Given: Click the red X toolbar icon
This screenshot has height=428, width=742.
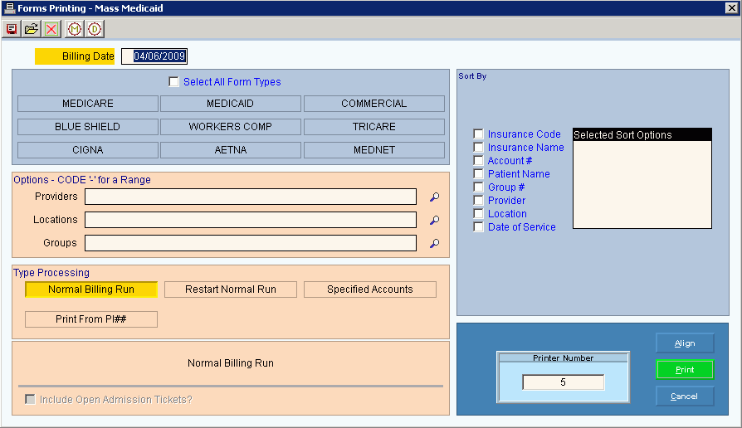Looking at the screenshot, I should [x=51, y=29].
